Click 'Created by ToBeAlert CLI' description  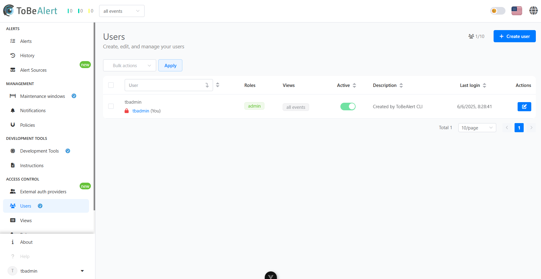(398, 106)
